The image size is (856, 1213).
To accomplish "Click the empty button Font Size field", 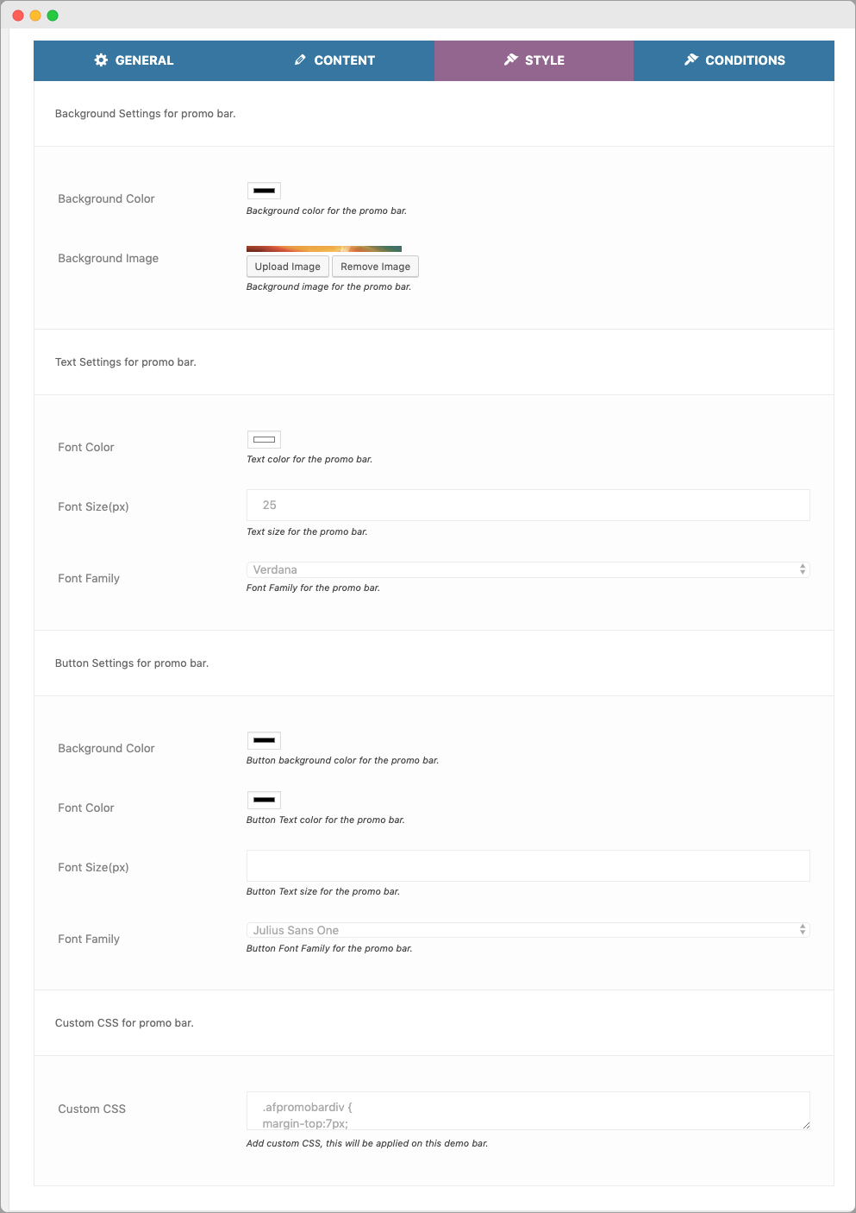I will 528,865.
